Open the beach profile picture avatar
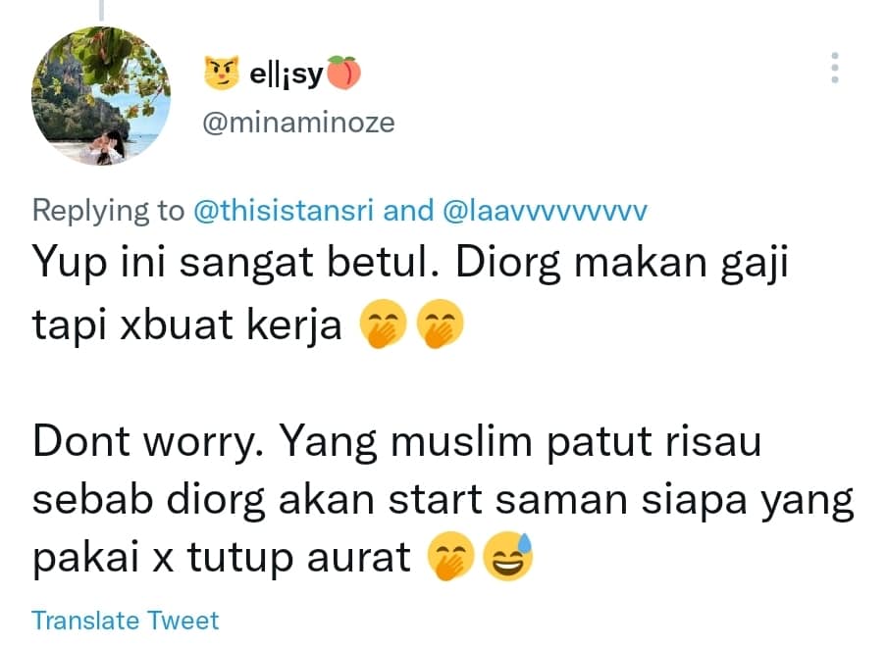The height and width of the screenshot is (648, 887). tap(101, 96)
